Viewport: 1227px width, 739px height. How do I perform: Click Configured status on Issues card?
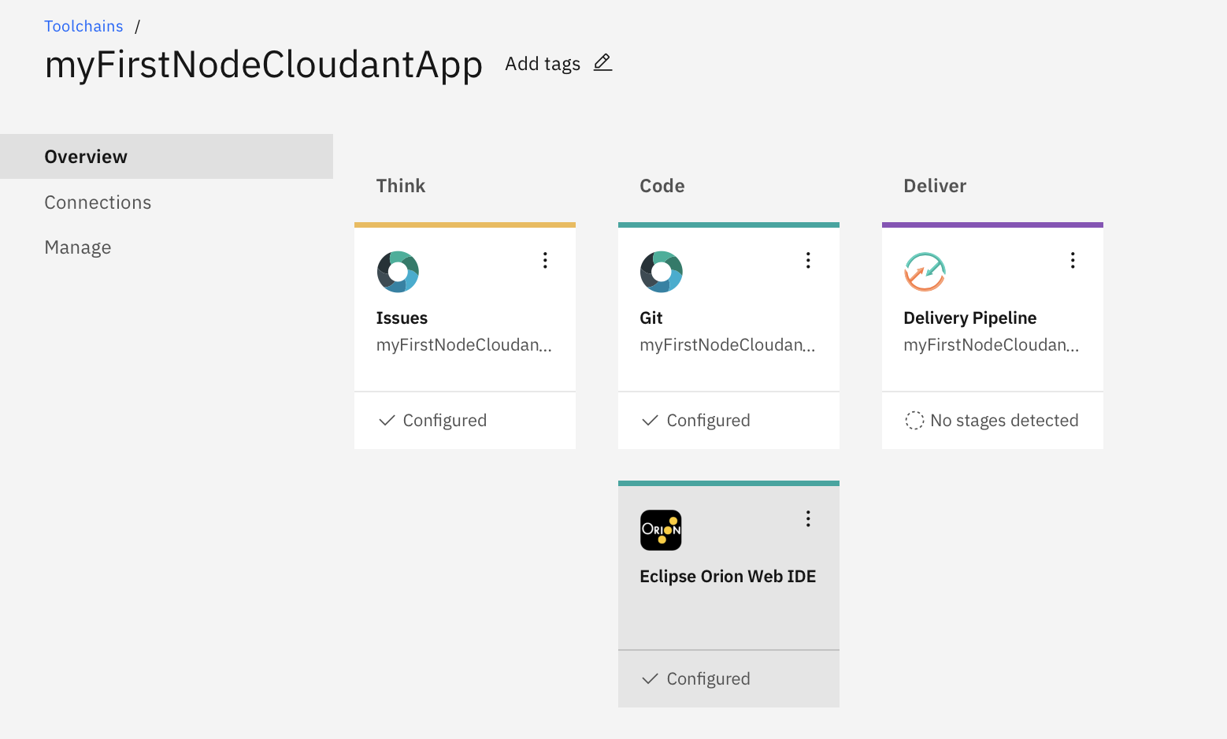point(445,421)
